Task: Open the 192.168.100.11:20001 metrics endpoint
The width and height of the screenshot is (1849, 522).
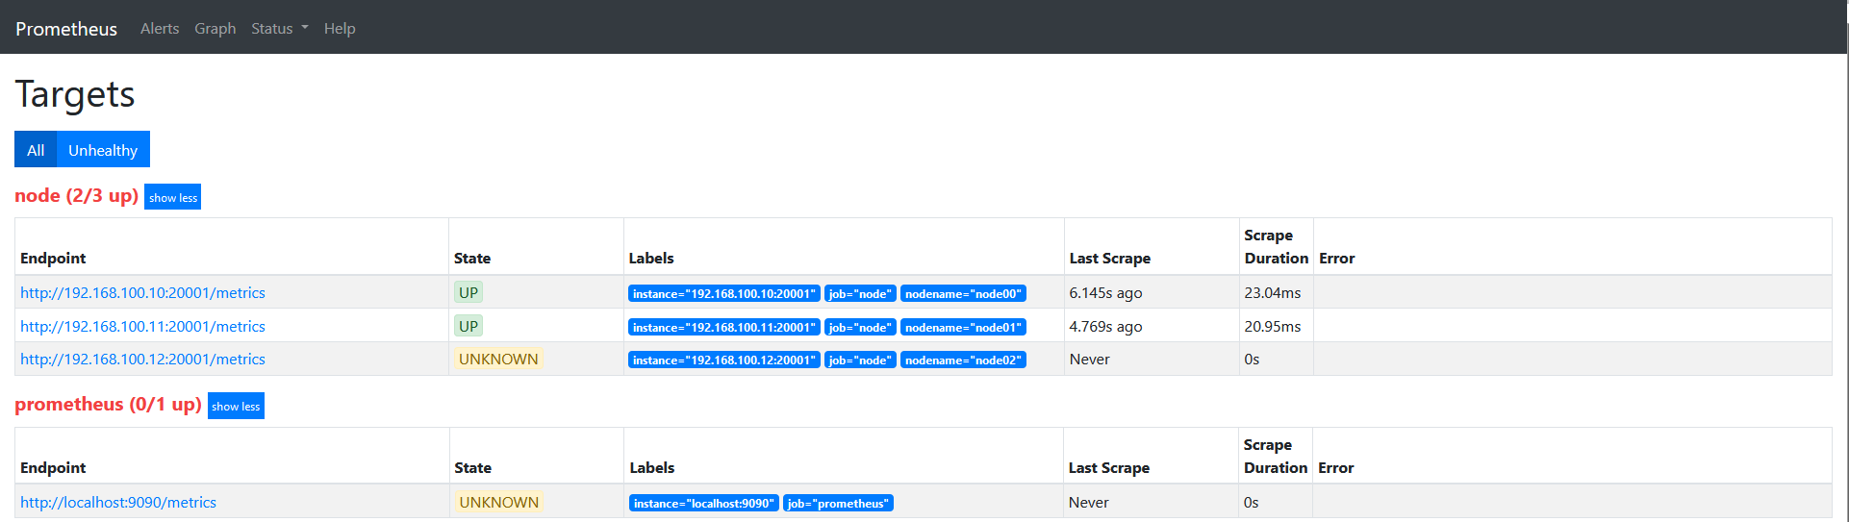Action: pos(142,327)
